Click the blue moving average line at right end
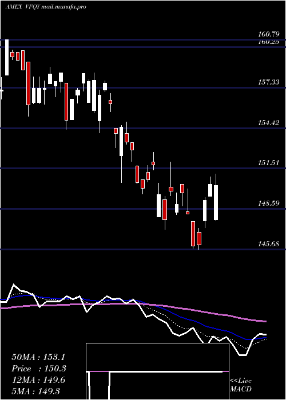The width and height of the screenshot is (286, 400). [264, 338]
